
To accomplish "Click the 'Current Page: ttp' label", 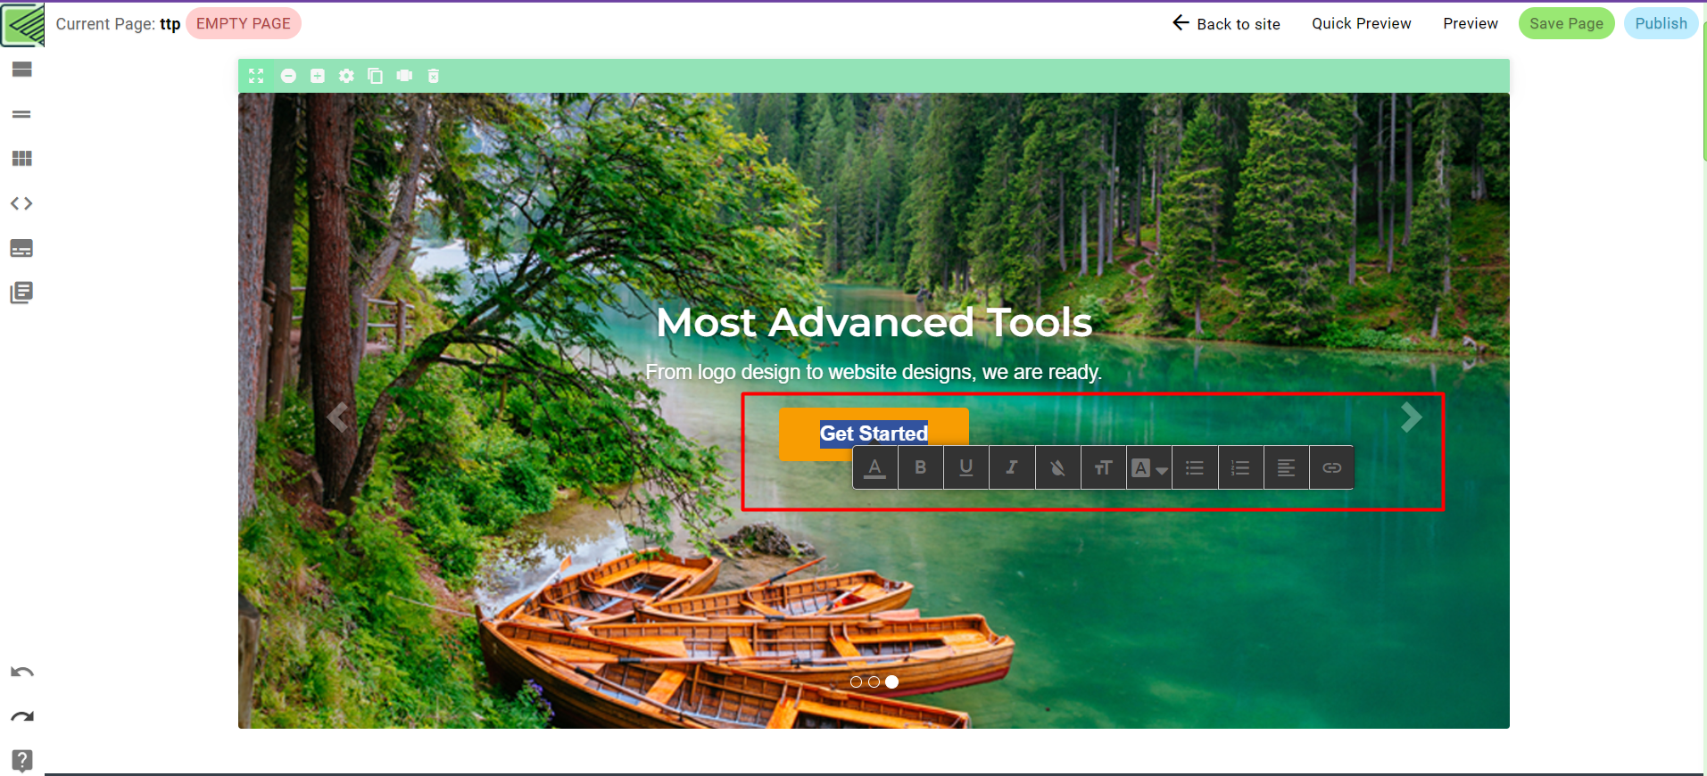I will (118, 24).
